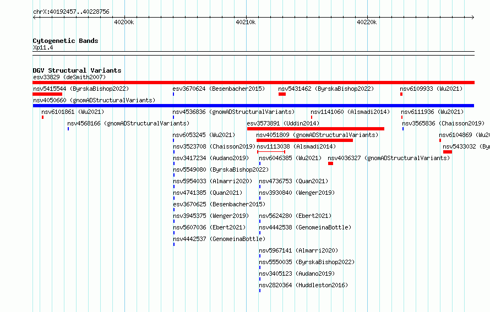Open esv3670624 (Besenbacher2015) variant

[219, 89]
